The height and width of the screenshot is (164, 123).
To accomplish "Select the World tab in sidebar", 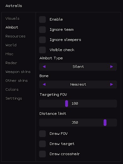I will (x=11, y=45).
